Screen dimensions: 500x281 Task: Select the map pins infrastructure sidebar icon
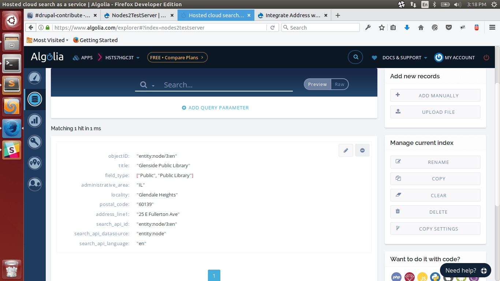pos(35,163)
